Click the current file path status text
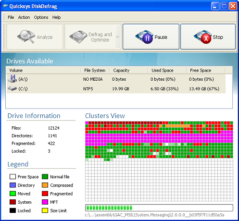The width and height of the screenshot is (239, 221). pos(154,215)
